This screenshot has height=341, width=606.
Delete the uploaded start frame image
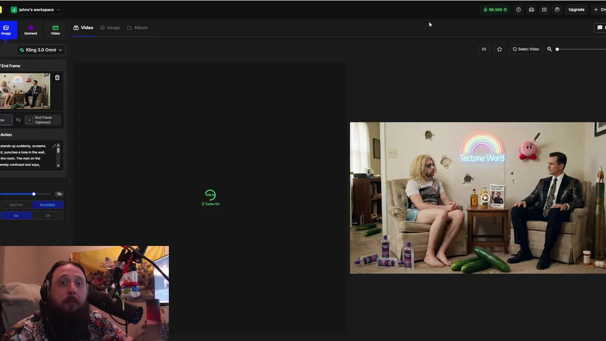pos(57,78)
